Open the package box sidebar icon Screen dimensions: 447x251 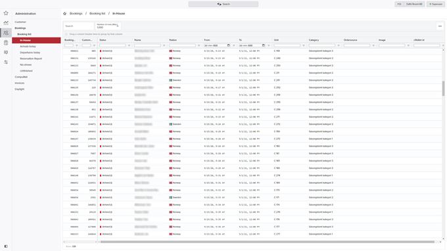(6, 43)
